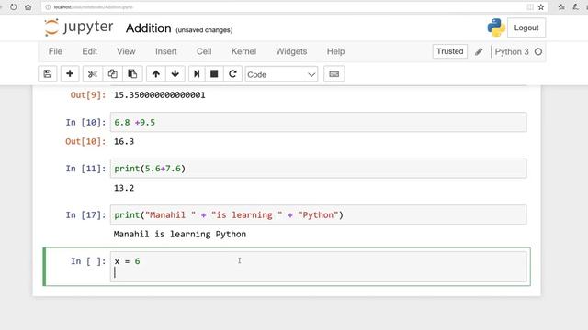Restart the kernel icon

pos(232,74)
